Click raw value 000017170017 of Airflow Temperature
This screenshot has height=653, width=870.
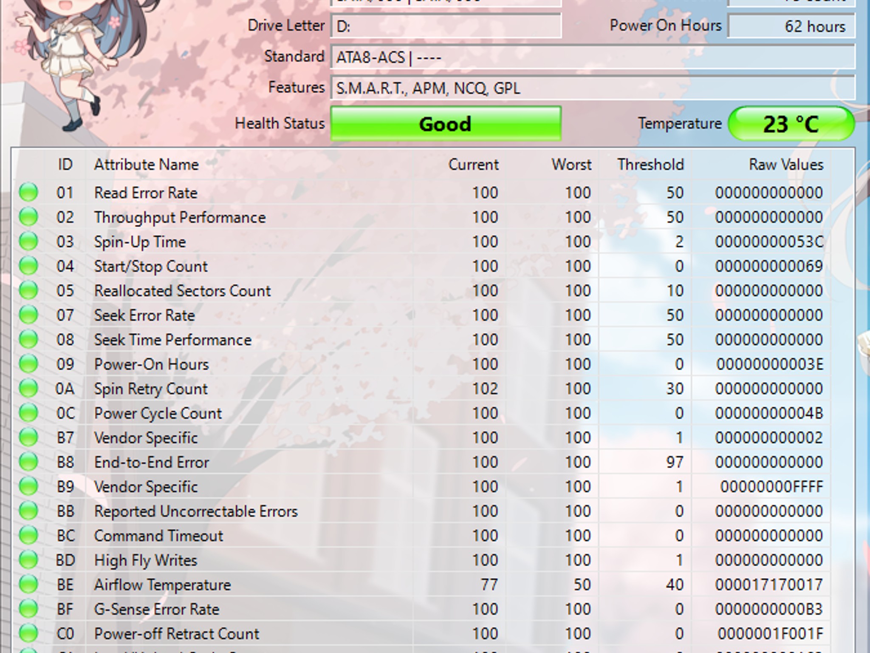(x=769, y=585)
